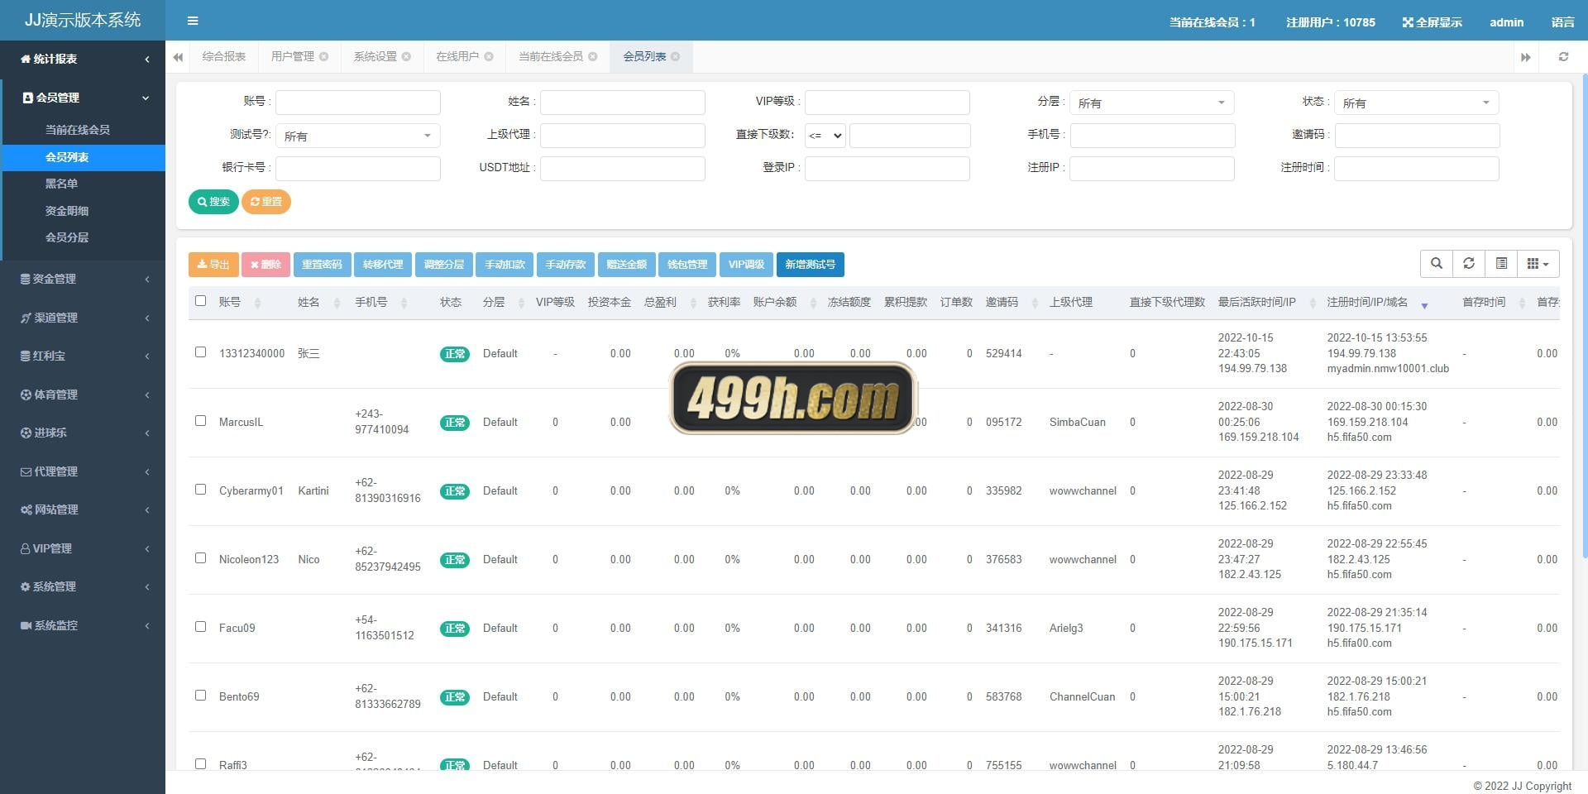Screen dimensions: 1588x794
Task: Sort by 注册时间/IP/域名 arrow
Action: coord(1424,305)
